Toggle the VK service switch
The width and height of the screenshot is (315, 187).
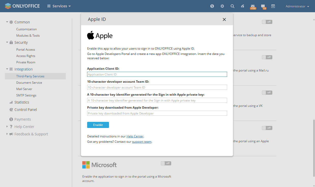point(267,93)
